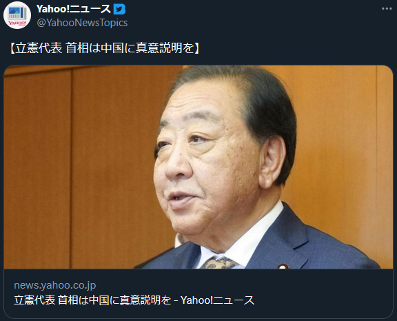Open the news article preview photo
This screenshot has height=321, width=397.
coord(198,167)
